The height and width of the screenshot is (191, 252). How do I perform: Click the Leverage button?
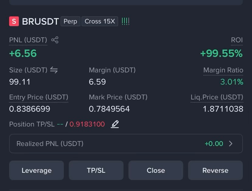37,170
